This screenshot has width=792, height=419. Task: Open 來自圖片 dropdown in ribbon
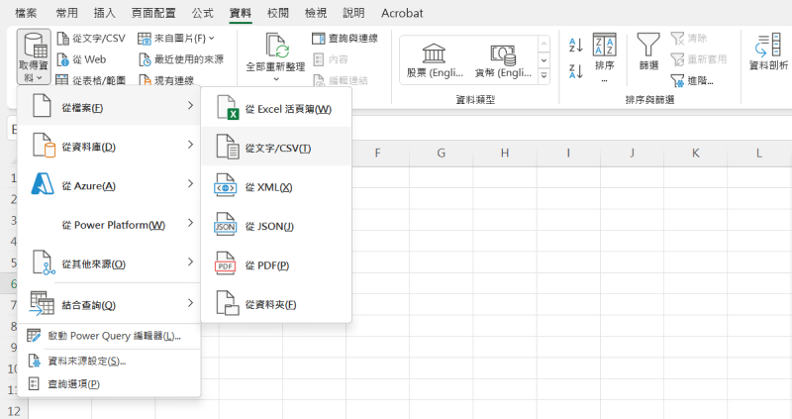coord(176,39)
